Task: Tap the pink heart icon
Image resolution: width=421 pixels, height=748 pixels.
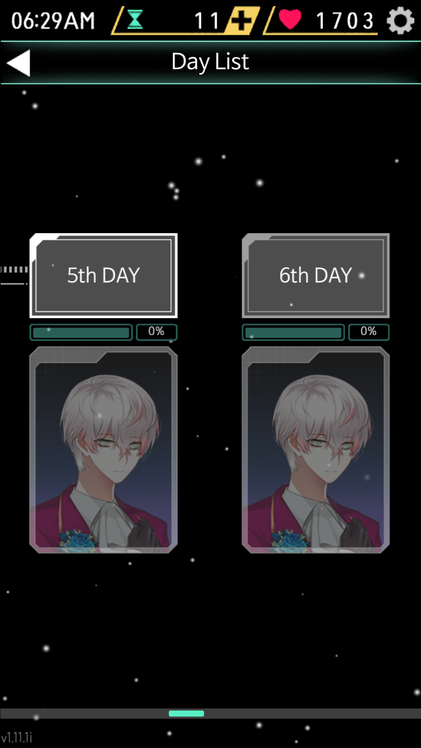Action: (x=290, y=20)
